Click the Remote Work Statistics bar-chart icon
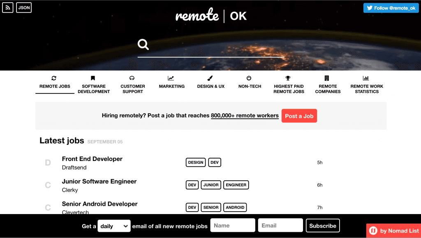This screenshot has width=421, height=238. [x=365, y=78]
